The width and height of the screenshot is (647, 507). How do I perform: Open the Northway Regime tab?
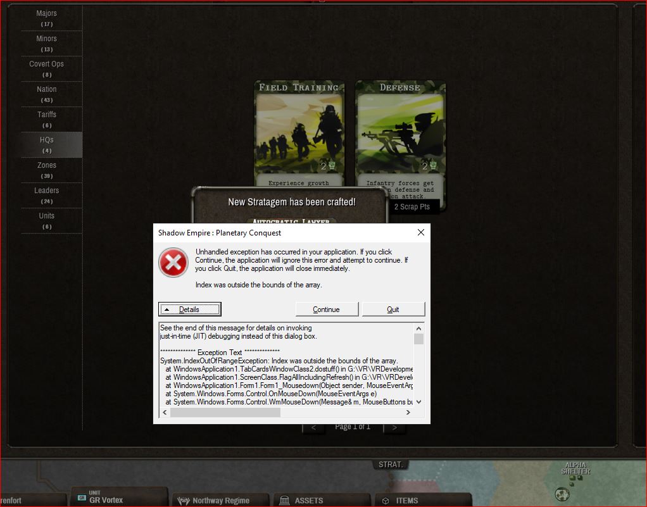[220, 500]
